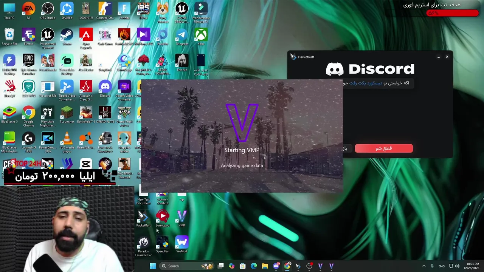
Task: Launch Steam from the desktop
Action: [67, 37]
